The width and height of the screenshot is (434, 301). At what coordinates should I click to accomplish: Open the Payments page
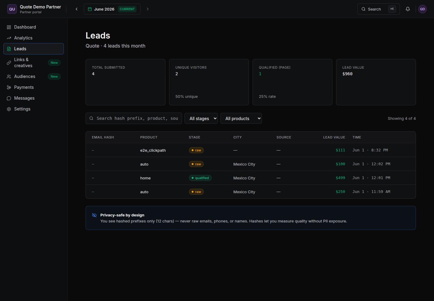33,87
